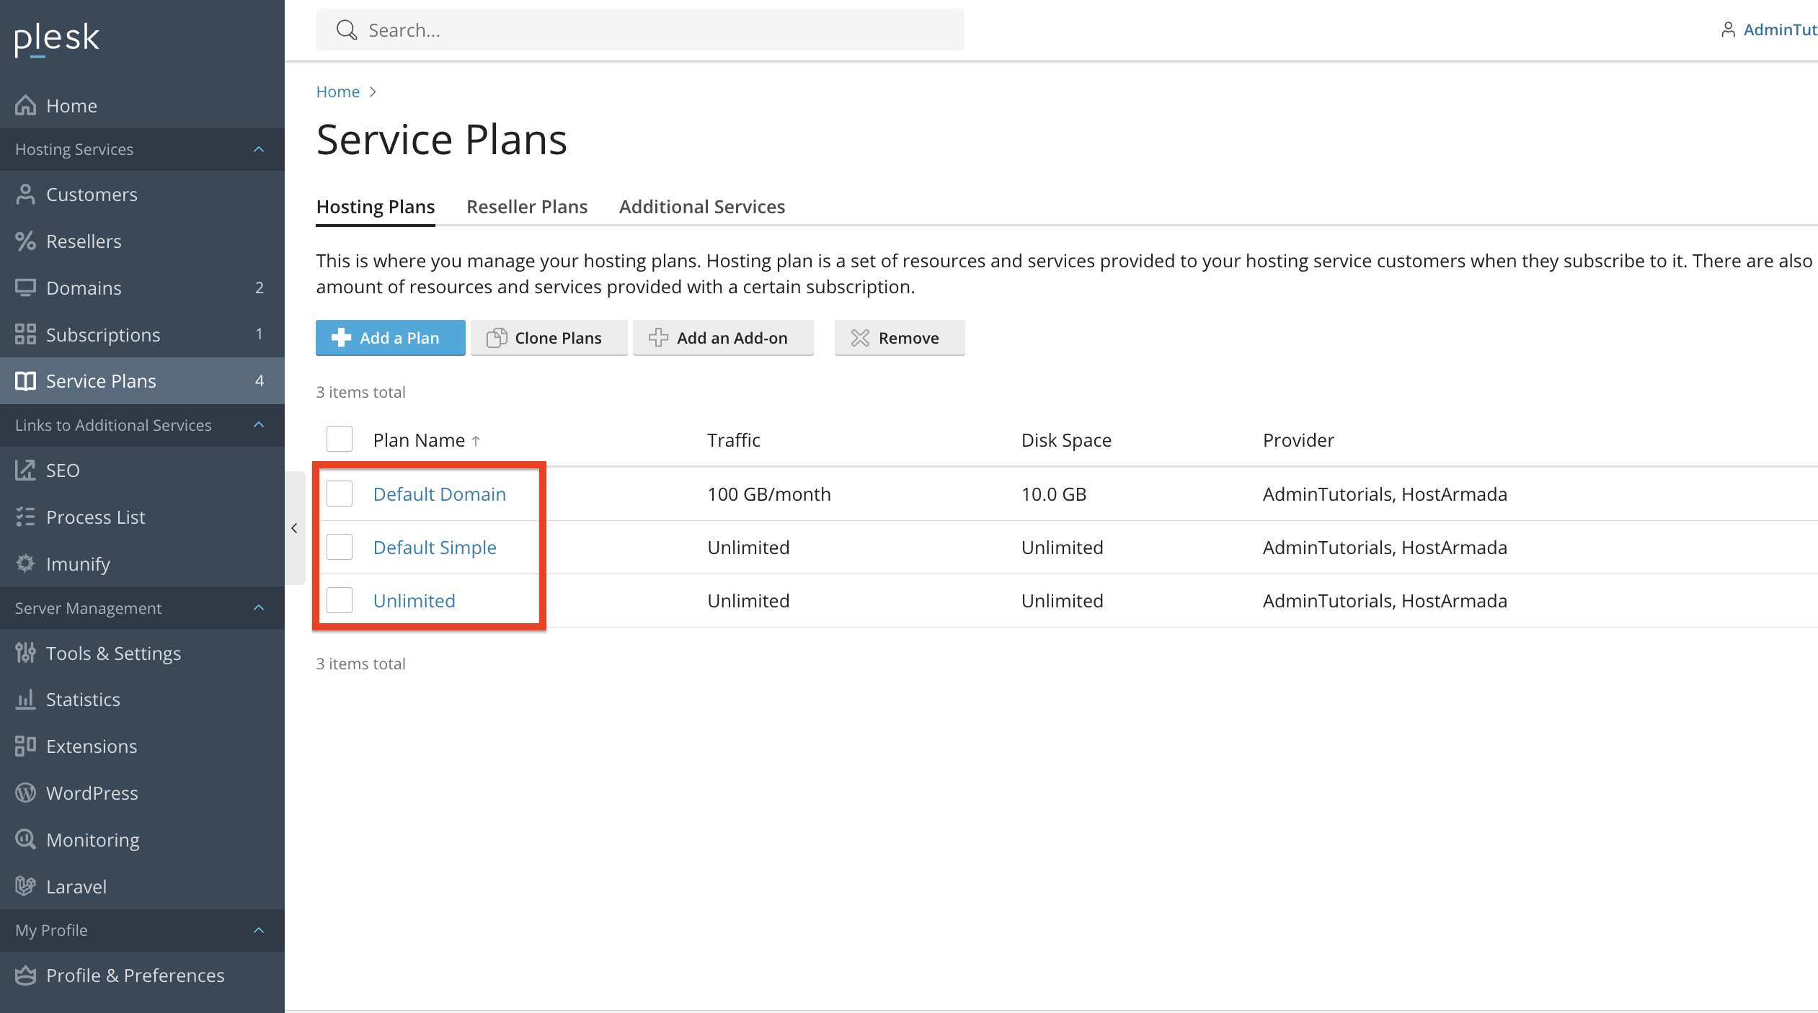Open WordPress via its sidebar logo icon
Viewport: 1818px width, 1013px height.
(25, 793)
